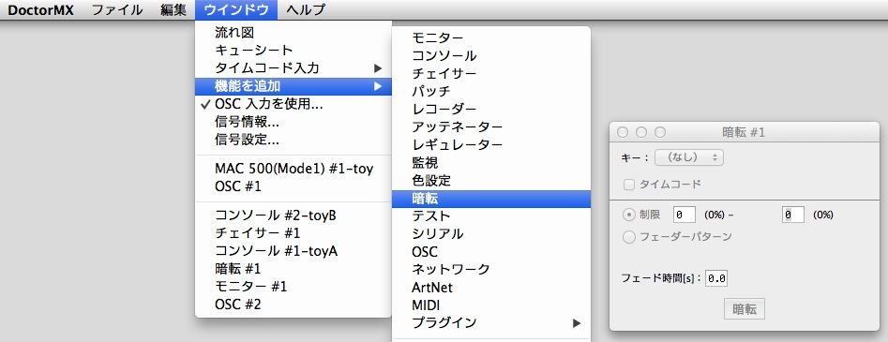Screen dimensions: 888x342
Task: Open the キー dropdown in 暗転 #1 window
Action: pos(689,157)
